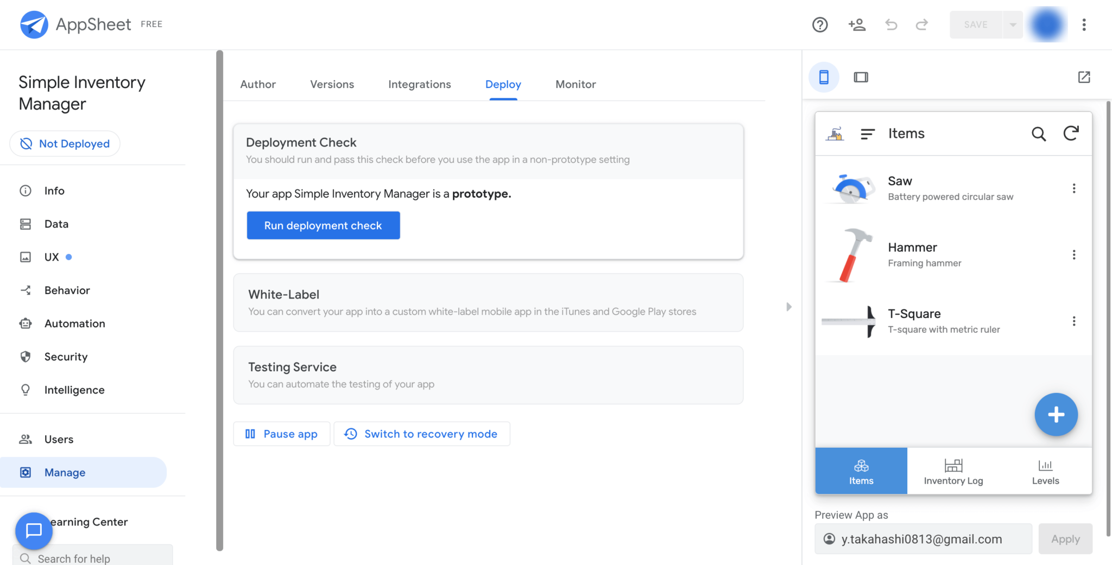
Task: Refresh the Items preview with the reload icon
Action: tap(1072, 134)
